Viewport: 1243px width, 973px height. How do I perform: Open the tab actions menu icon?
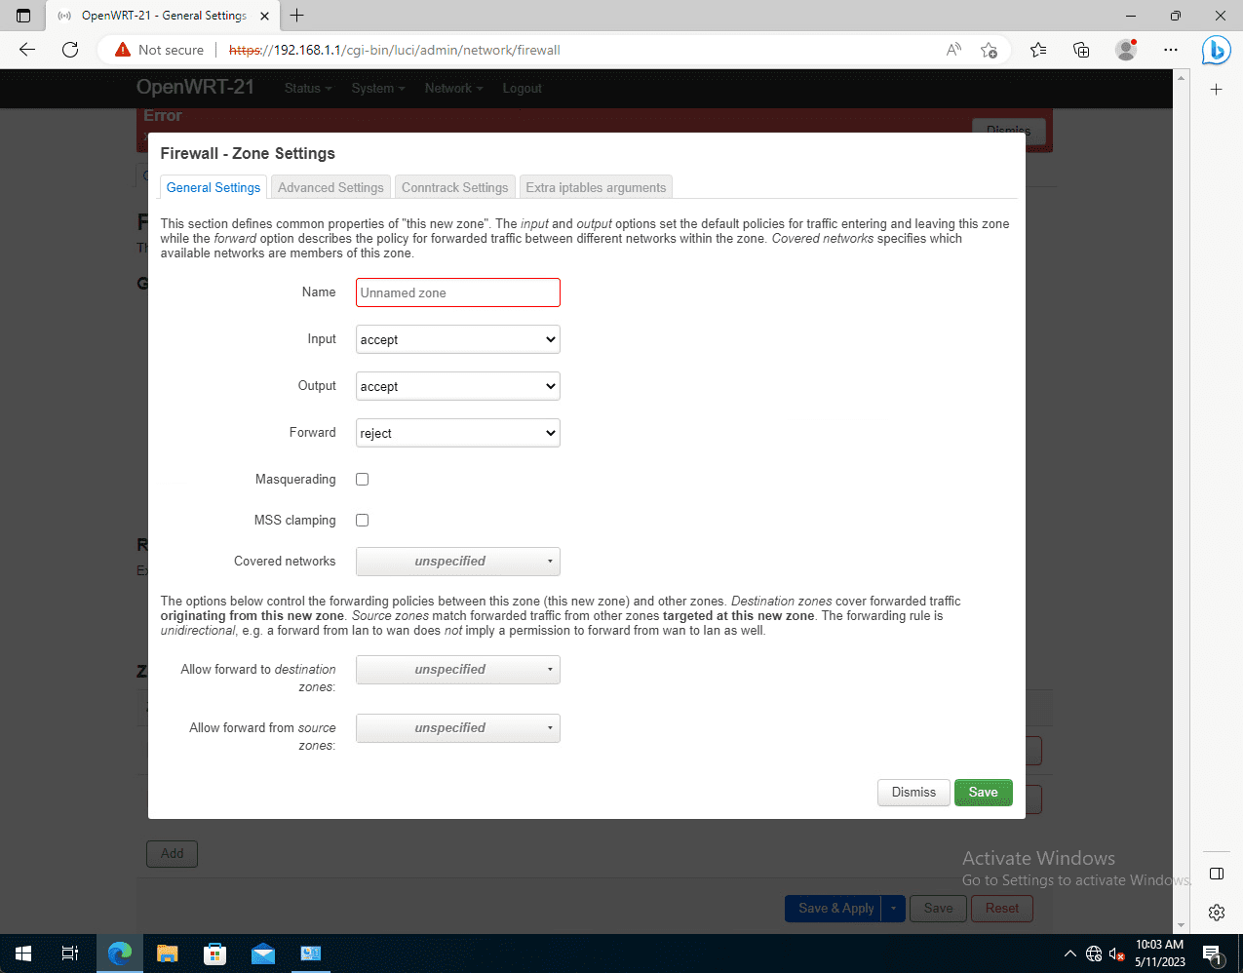[23, 16]
